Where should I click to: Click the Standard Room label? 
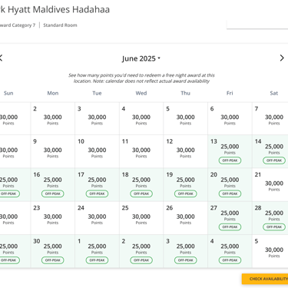(60, 25)
